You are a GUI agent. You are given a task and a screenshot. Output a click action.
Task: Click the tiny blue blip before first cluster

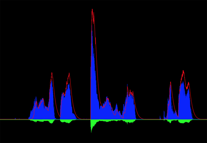coord(15,119)
